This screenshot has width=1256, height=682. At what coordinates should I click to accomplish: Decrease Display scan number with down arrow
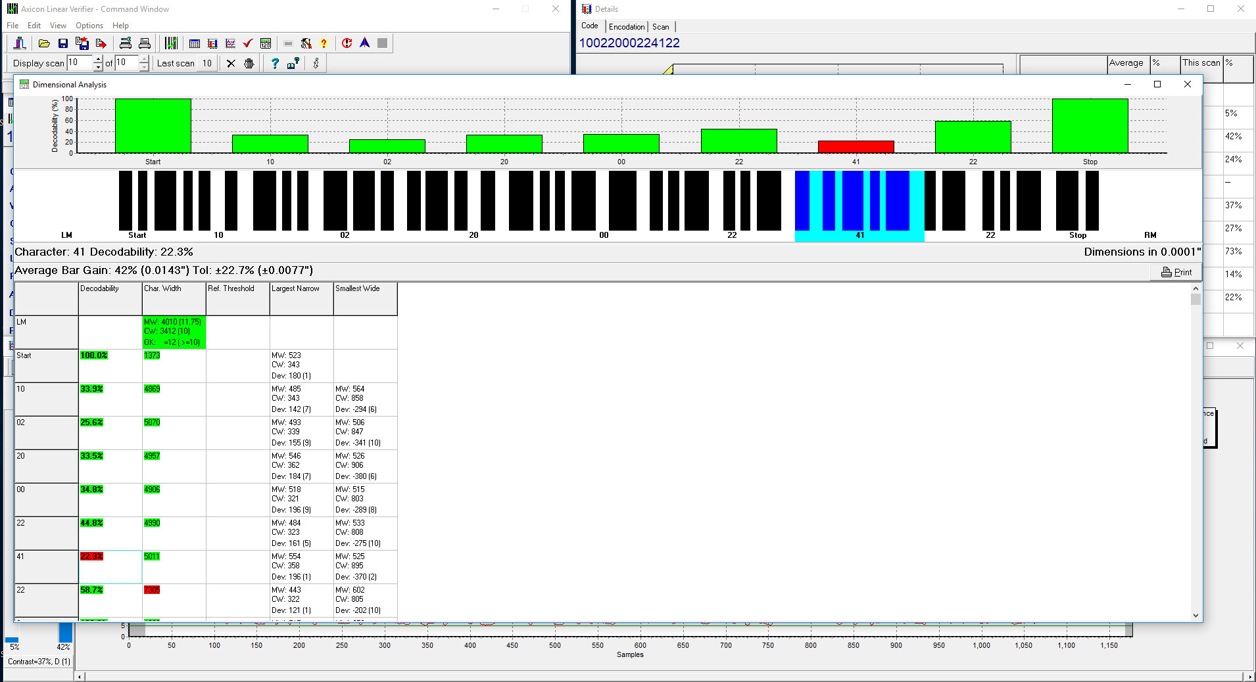click(98, 67)
